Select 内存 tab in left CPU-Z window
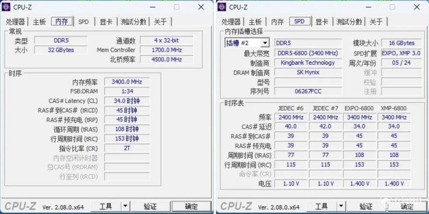 (62, 21)
